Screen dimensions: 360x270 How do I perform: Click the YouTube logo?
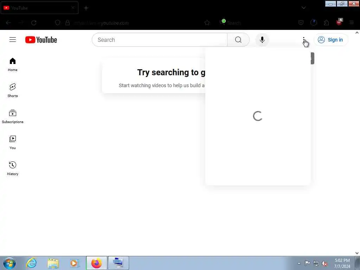pyautogui.click(x=41, y=40)
